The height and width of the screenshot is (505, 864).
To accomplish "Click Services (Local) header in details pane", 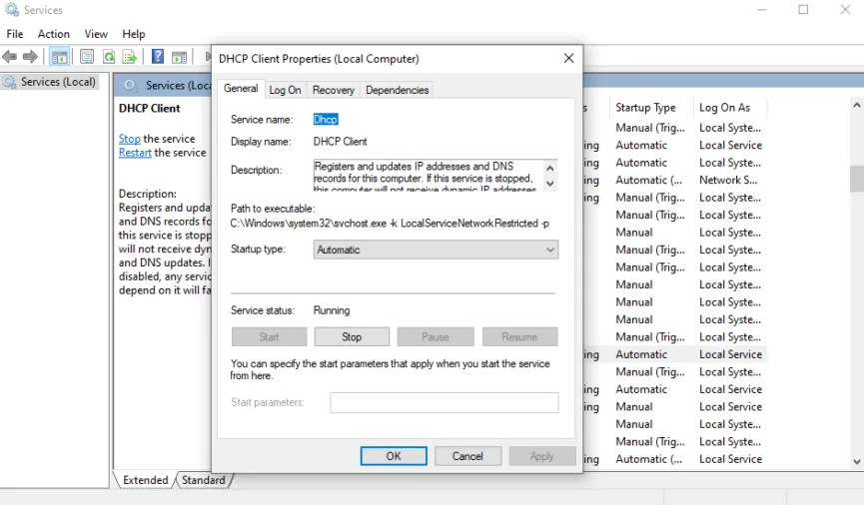I will (178, 86).
